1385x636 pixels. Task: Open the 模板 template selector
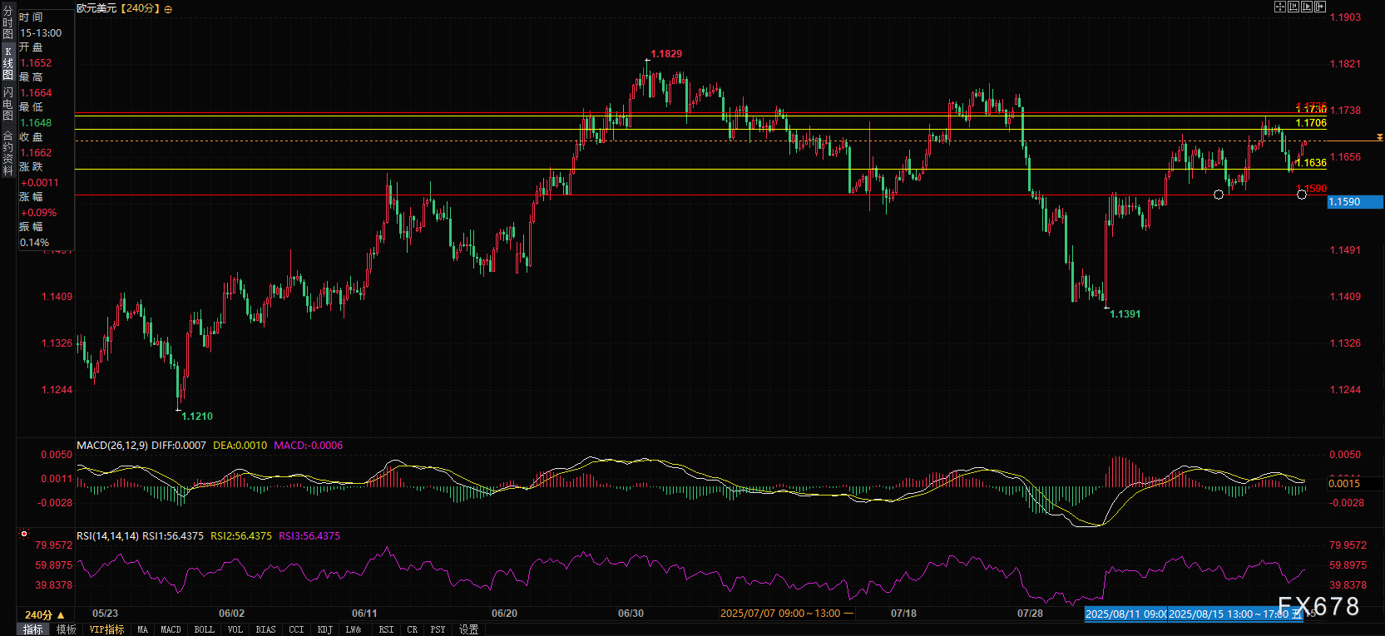click(x=67, y=629)
